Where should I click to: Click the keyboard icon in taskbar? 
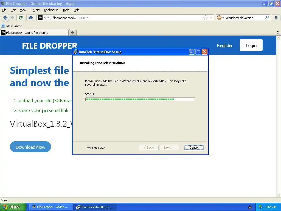pyautogui.click(x=250, y=207)
